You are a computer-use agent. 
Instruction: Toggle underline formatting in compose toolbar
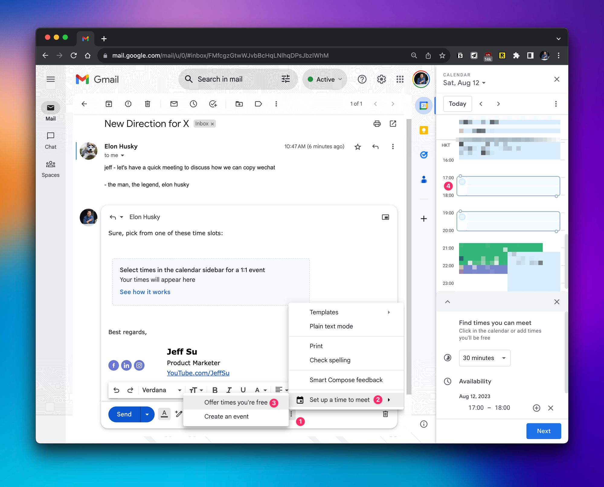pyautogui.click(x=243, y=390)
